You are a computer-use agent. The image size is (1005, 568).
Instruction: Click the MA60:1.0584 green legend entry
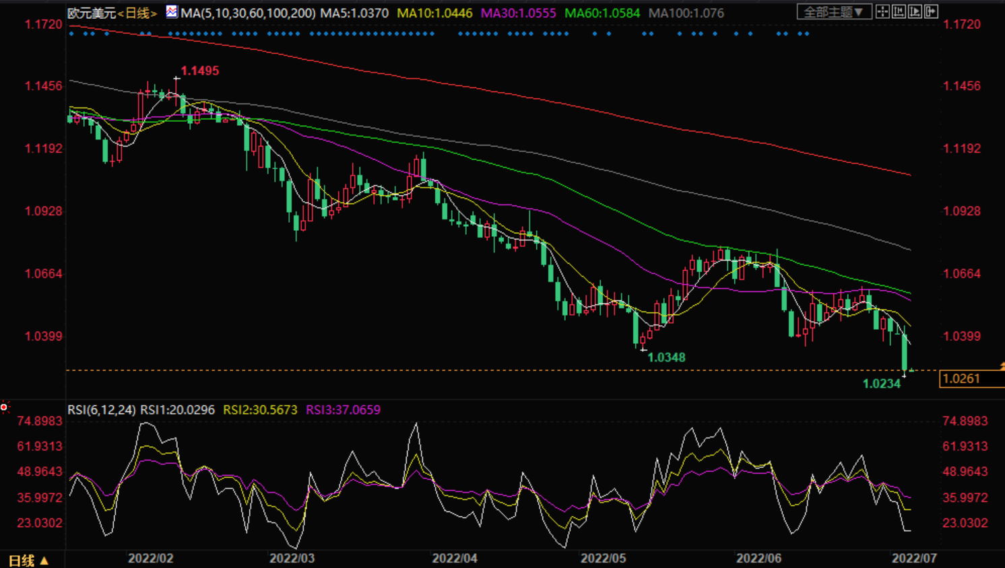click(602, 13)
